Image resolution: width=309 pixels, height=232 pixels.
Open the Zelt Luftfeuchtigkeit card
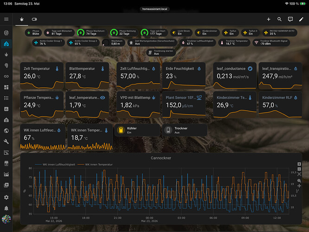click(138, 76)
